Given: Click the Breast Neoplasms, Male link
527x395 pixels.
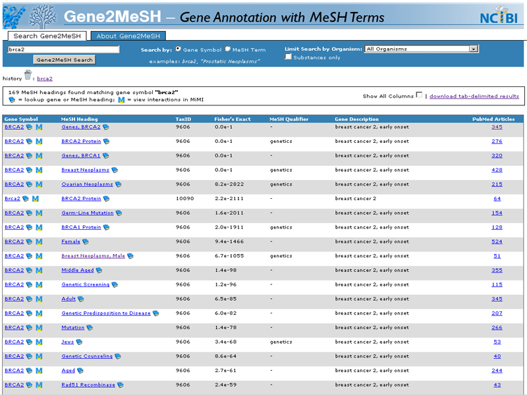Looking at the screenshot, I should click(93, 256).
